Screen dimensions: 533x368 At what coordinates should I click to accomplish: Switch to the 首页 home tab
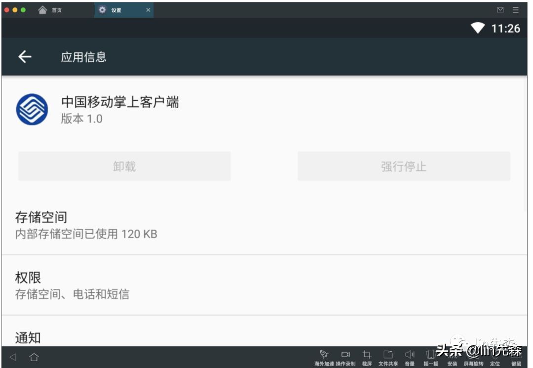point(50,10)
